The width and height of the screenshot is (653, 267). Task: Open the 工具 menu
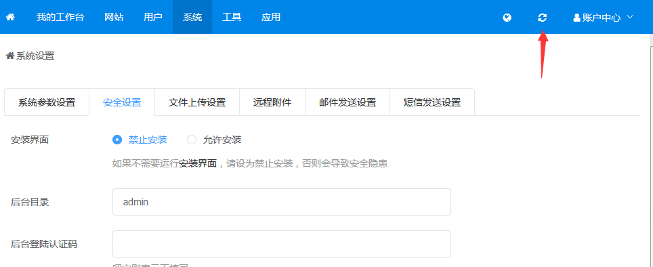(x=232, y=17)
